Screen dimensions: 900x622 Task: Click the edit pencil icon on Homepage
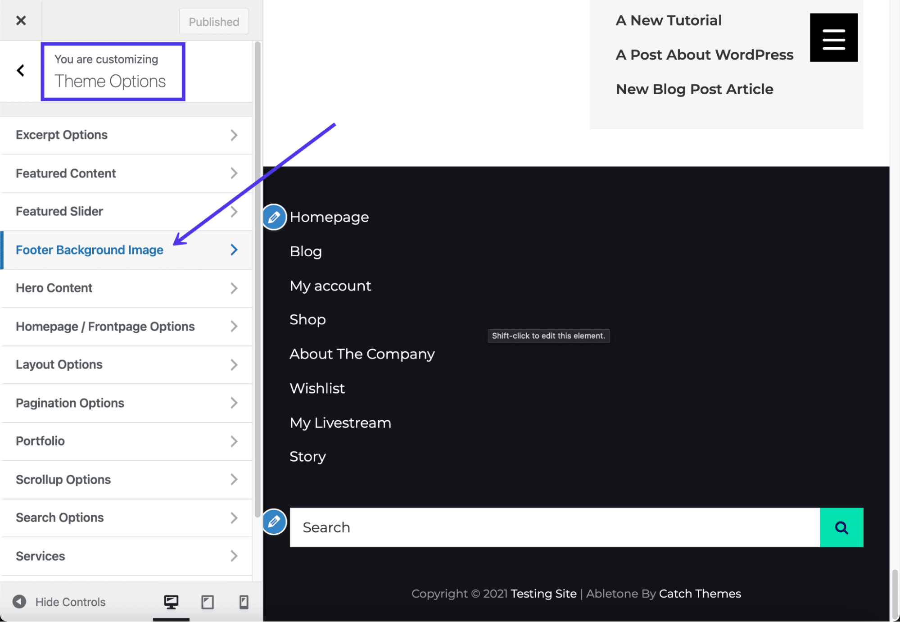(275, 216)
